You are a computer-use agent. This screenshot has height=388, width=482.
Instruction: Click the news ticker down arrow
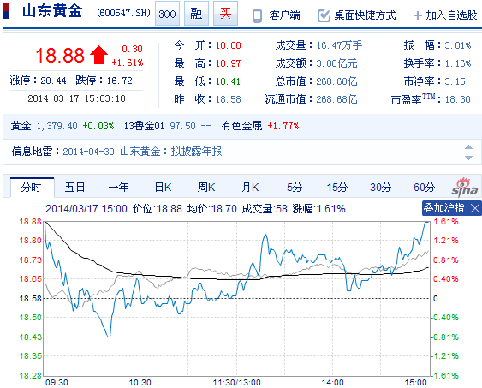[468, 158]
